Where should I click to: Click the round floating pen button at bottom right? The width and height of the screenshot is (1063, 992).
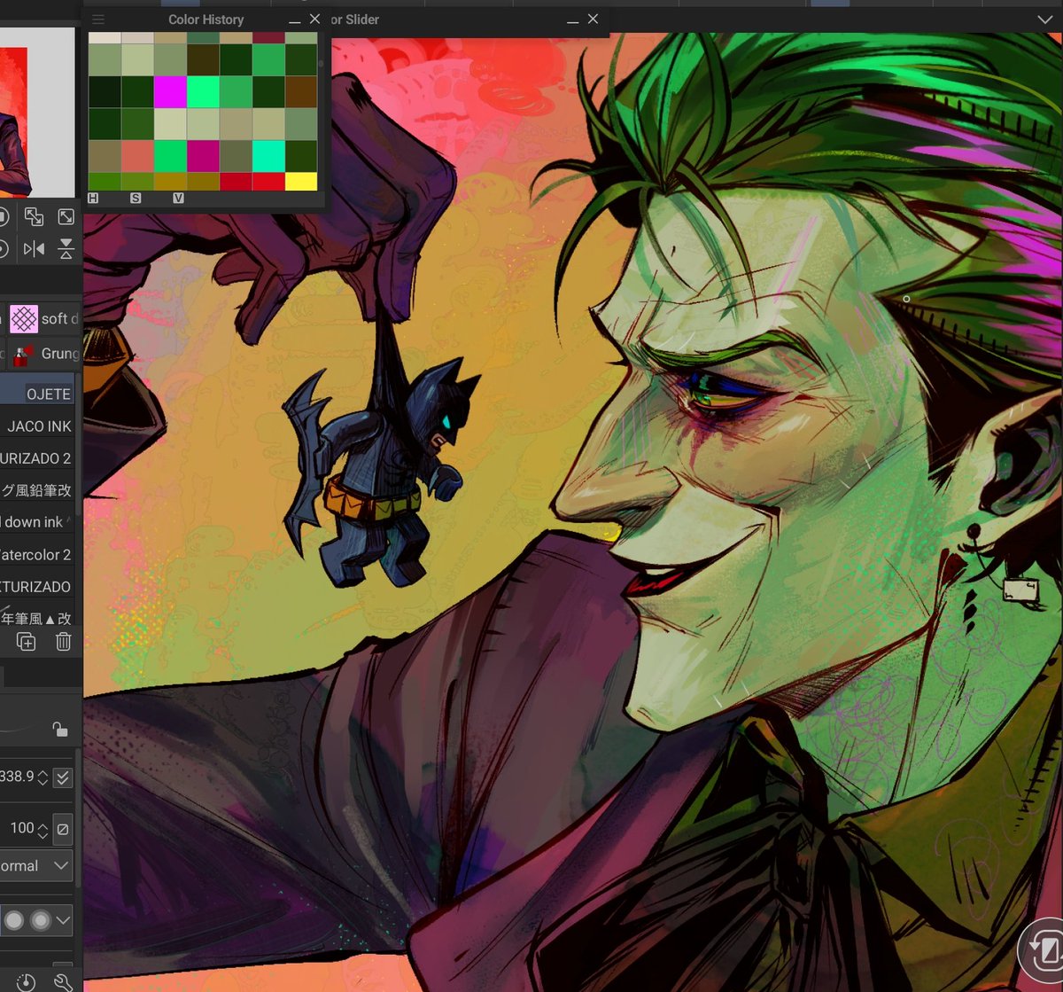[1041, 950]
